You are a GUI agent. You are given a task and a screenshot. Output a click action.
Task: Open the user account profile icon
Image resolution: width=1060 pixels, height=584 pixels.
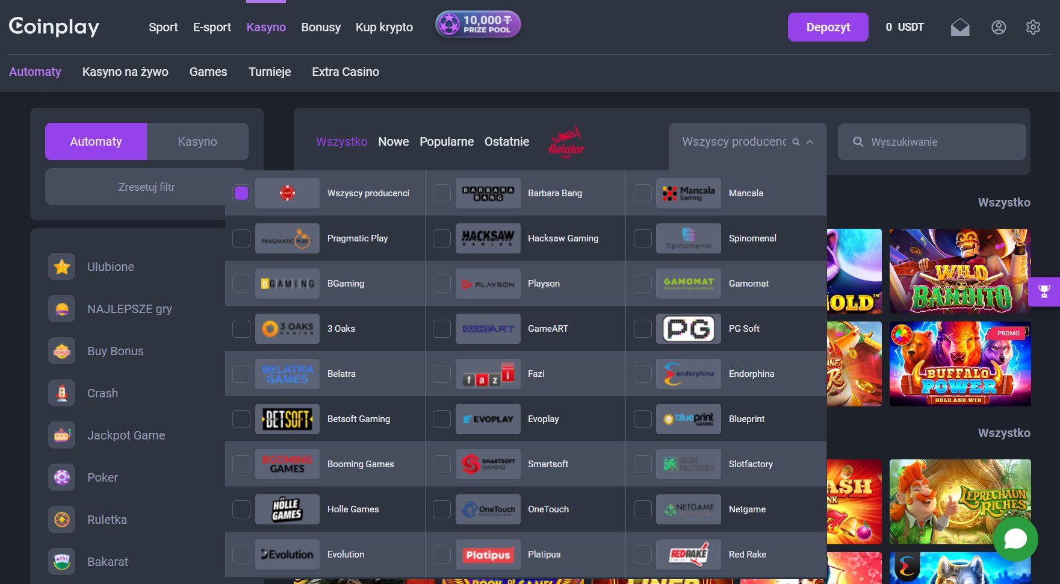(x=999, y=27)
